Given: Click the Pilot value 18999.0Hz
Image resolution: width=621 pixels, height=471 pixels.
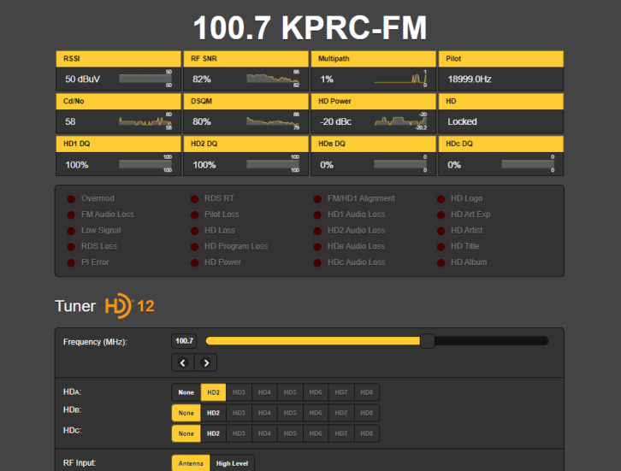Looking at the screenshot, I should tap(470, 79).
